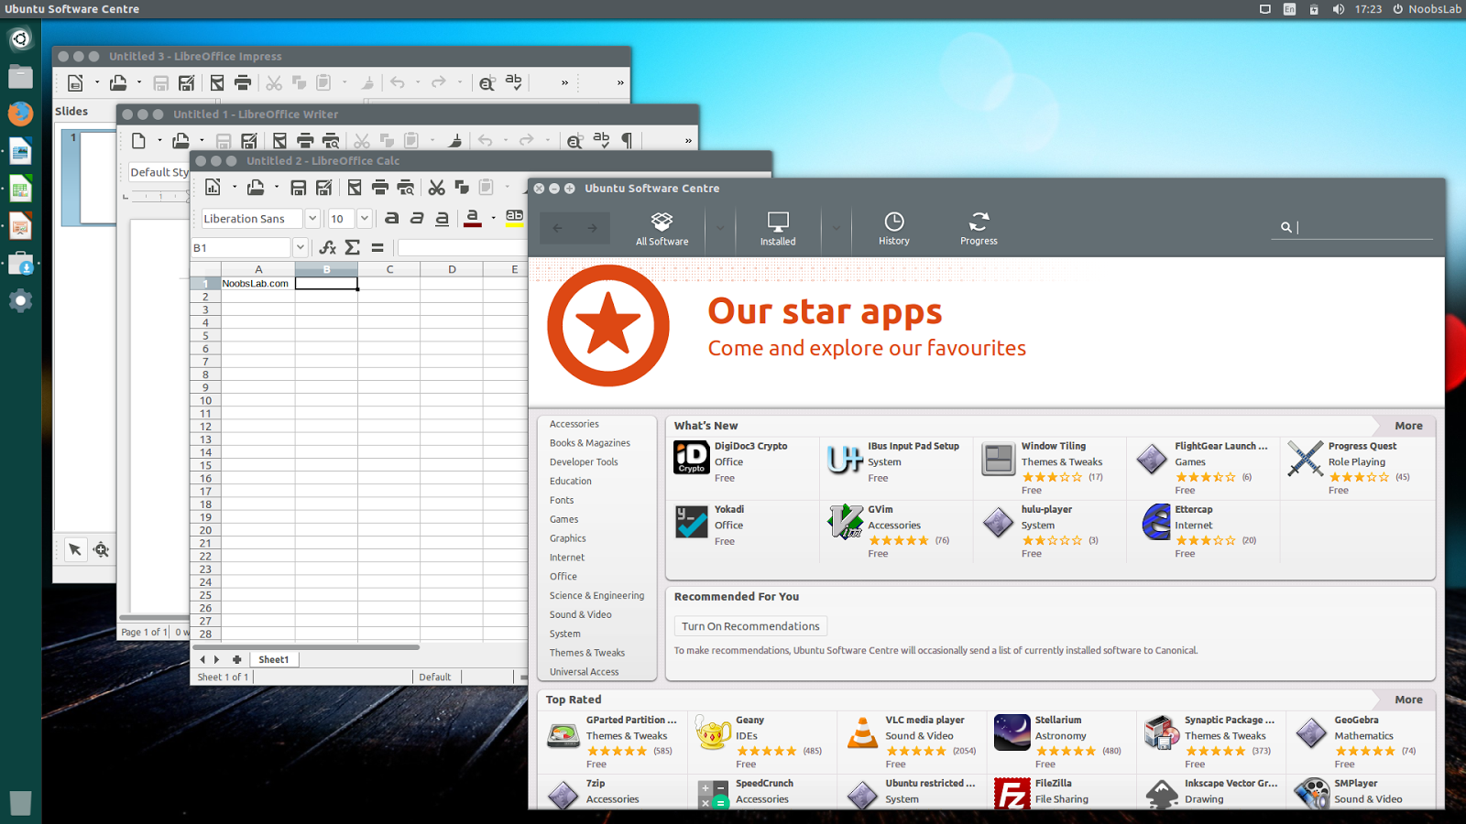The height and width of the screenshot is (824, 1466).
Task: Select Accessories category
Action: (x=574, y=424)
